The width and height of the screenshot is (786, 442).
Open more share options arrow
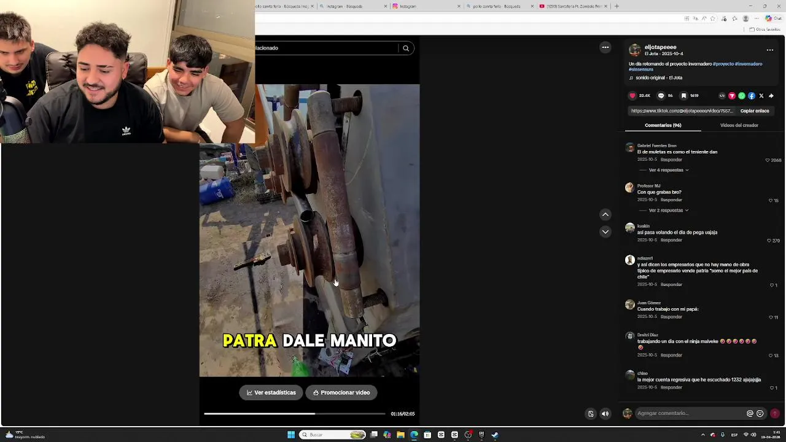point(771,96)
